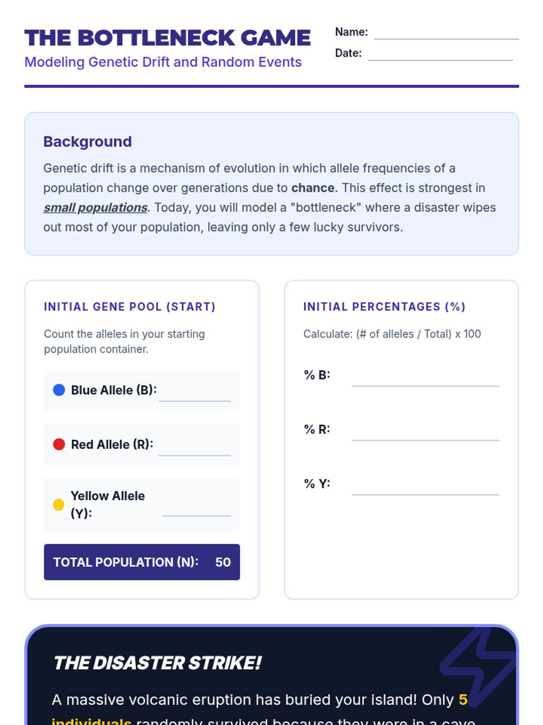Click the underlined 'small populations' text
543x725 pixels.
(95, 208)
